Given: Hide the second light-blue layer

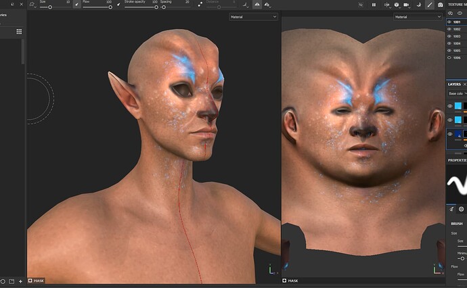Looking at the screenshot, I should [449, 120].
